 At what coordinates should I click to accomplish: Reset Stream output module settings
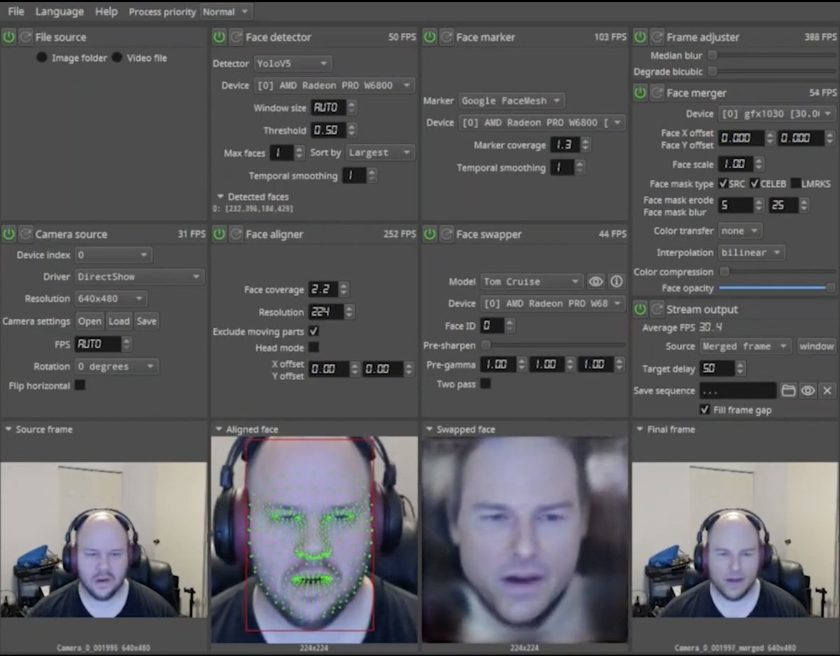[657, 309]
